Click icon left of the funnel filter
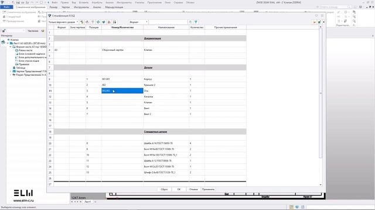375x210 pixels. click(x=190, y=22)
